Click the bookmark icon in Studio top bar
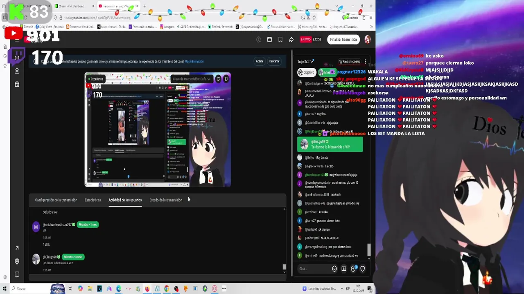The image size is (524, 294). [x=280, y=40]
